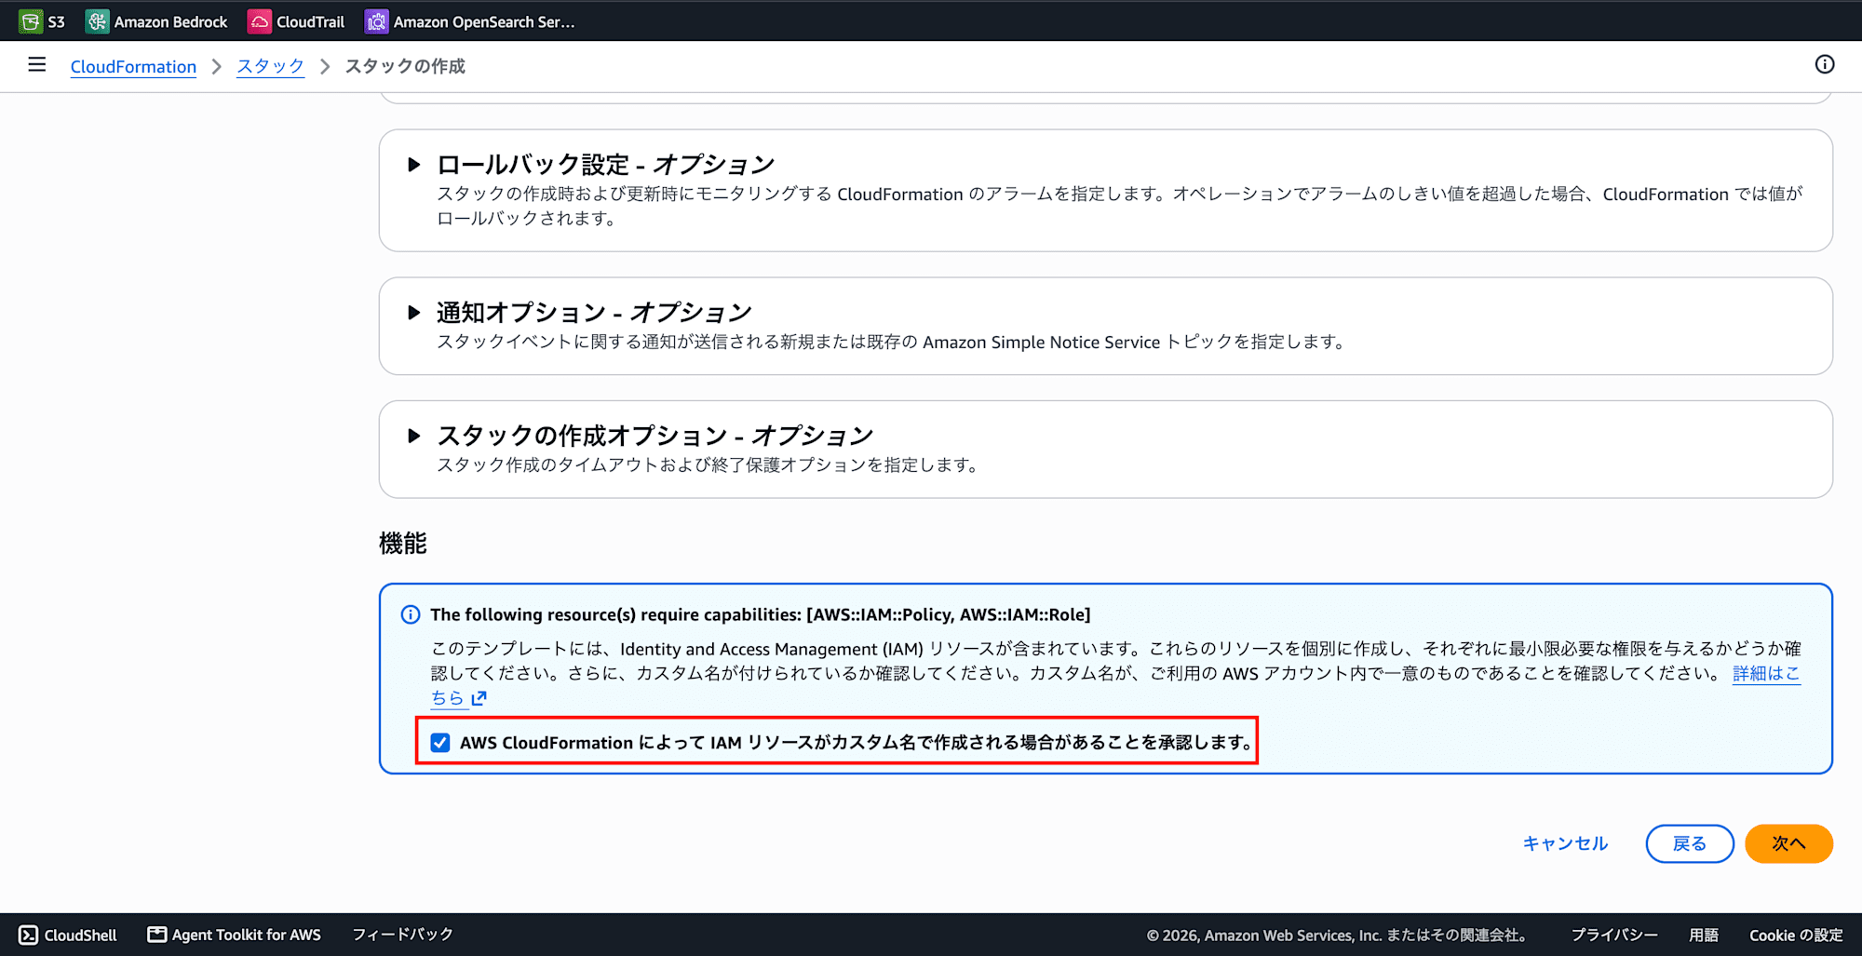Click the 戻る button

pyautogui.click(x=1690, y=843)
